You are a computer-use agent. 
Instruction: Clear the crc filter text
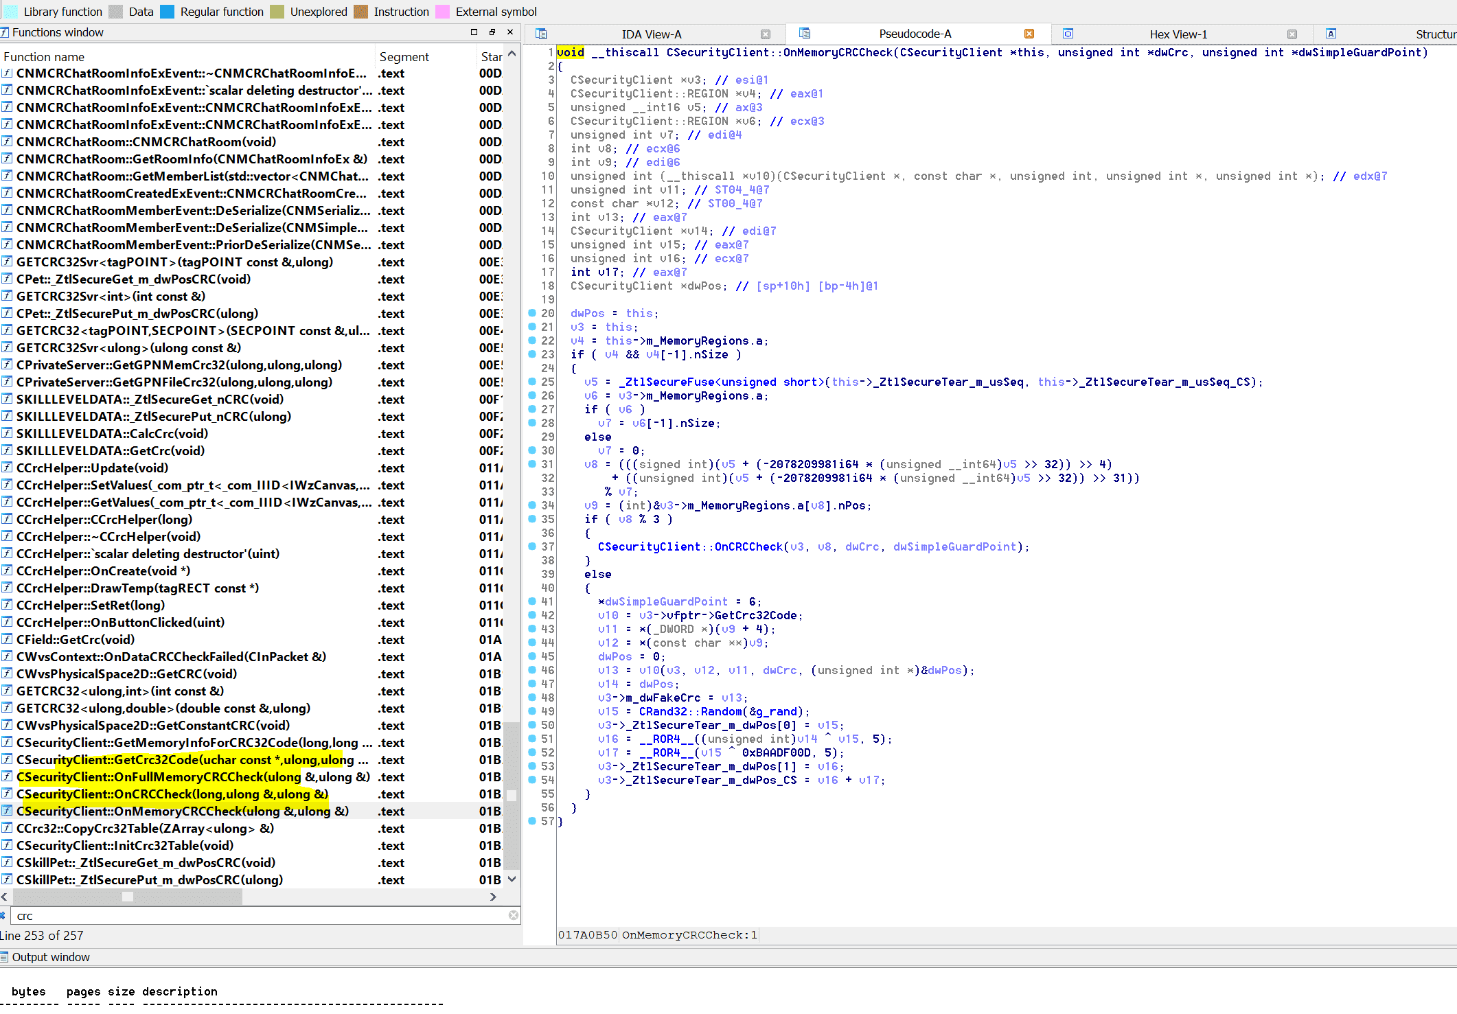(x=513, y=915)
